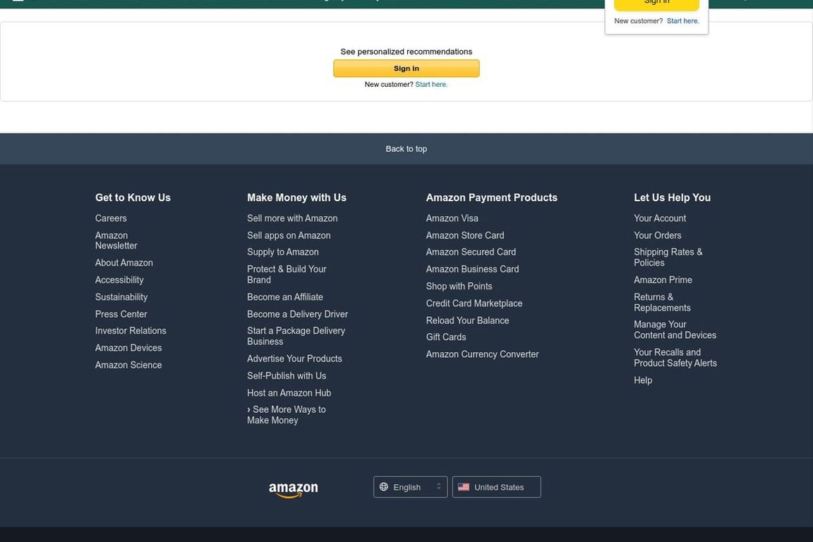Screen dimensions: 813x542
Task: Open "Your Orders"
Action: [657, 235]
